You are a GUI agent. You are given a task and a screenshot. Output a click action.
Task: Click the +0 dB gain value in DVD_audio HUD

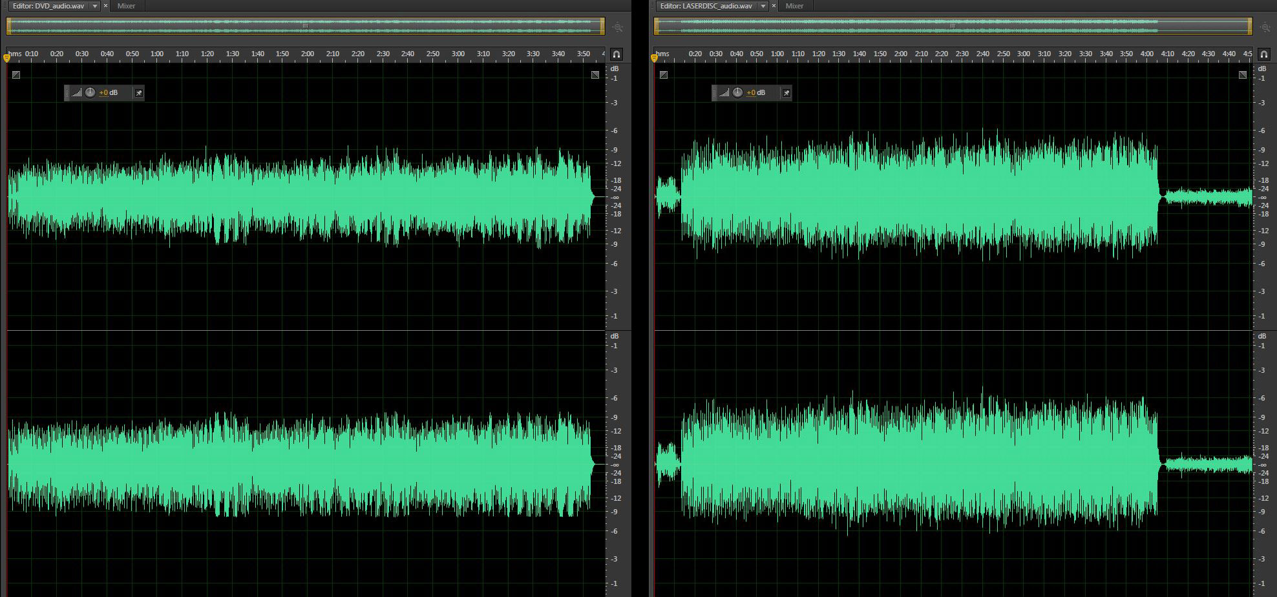tap(108, 93)
